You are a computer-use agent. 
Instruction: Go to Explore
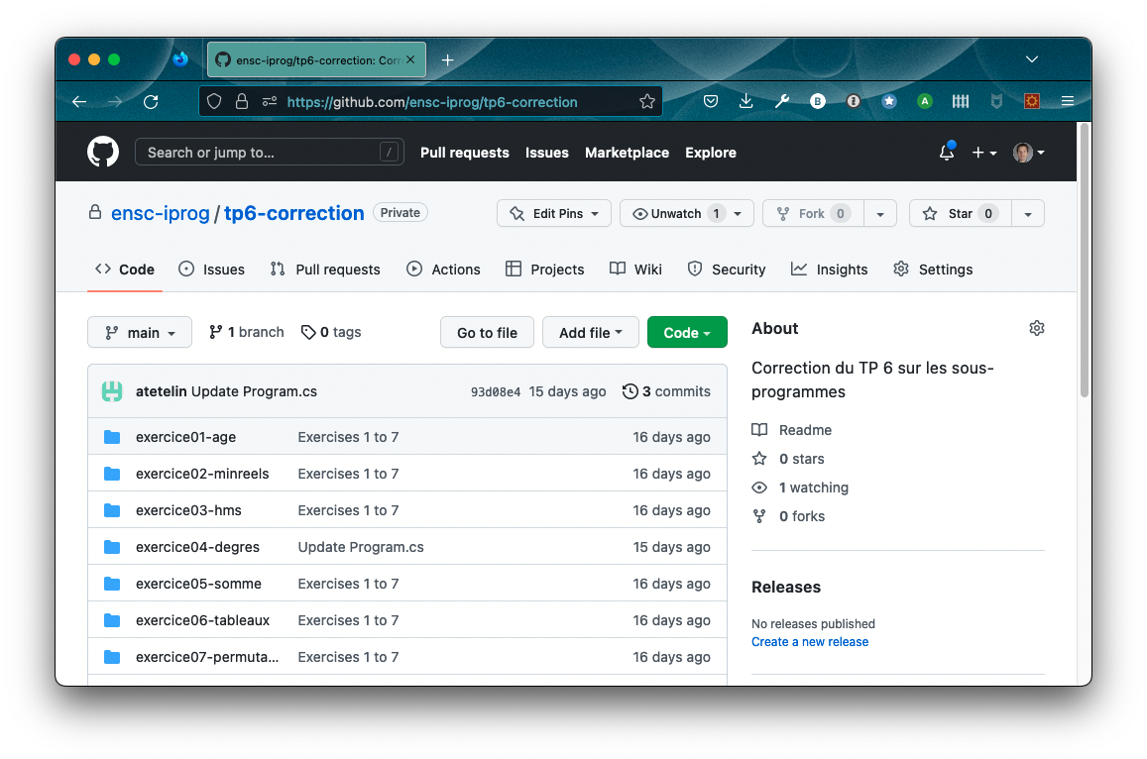coord(710,152)
